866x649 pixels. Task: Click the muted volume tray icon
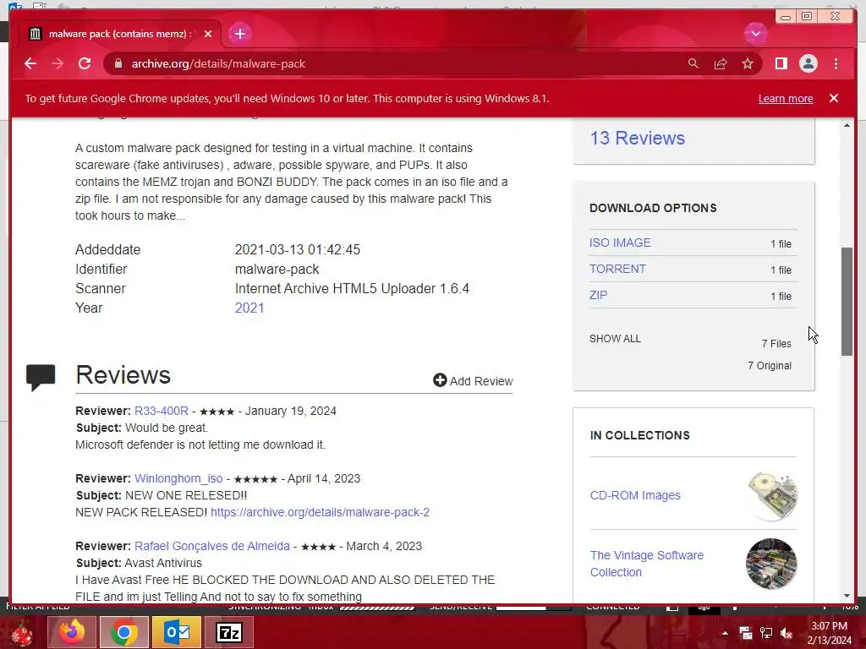pos(786,633)
